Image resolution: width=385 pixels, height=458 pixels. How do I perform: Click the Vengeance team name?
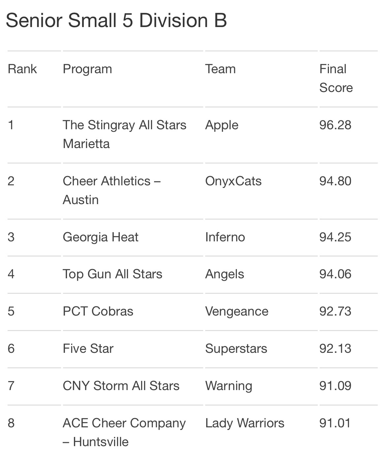[237, 312]
